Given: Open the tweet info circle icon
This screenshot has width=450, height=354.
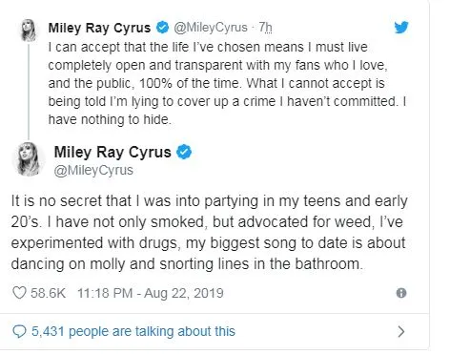Looking at the screenshot, I should 401,293.
